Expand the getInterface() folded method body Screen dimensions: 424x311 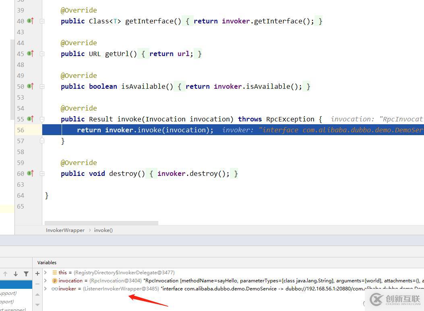(x=42, y=21)
